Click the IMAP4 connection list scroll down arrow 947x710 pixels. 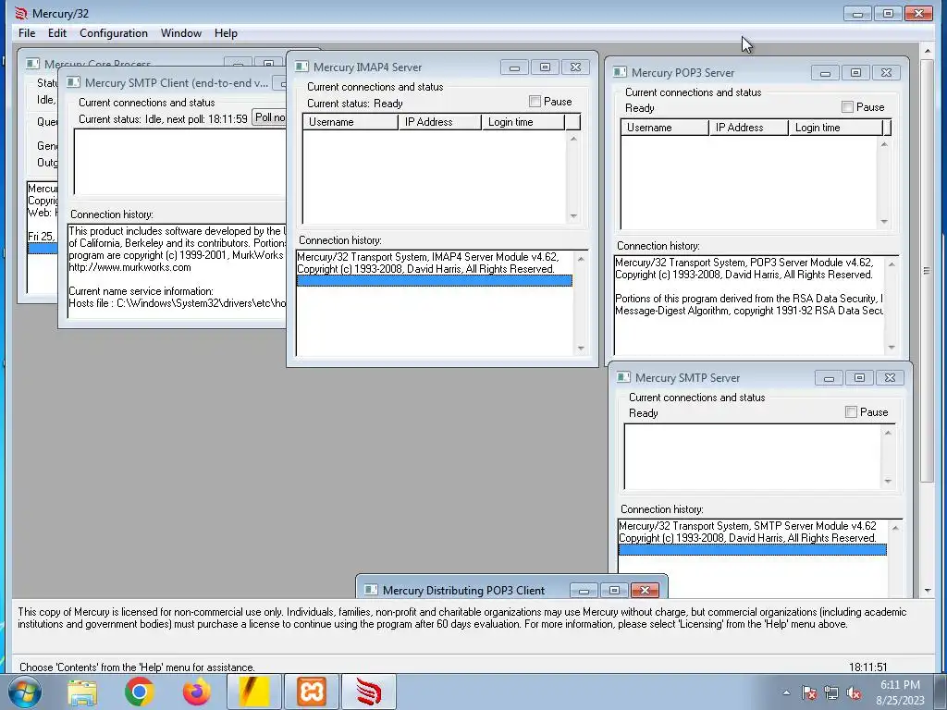click(573, 216)
